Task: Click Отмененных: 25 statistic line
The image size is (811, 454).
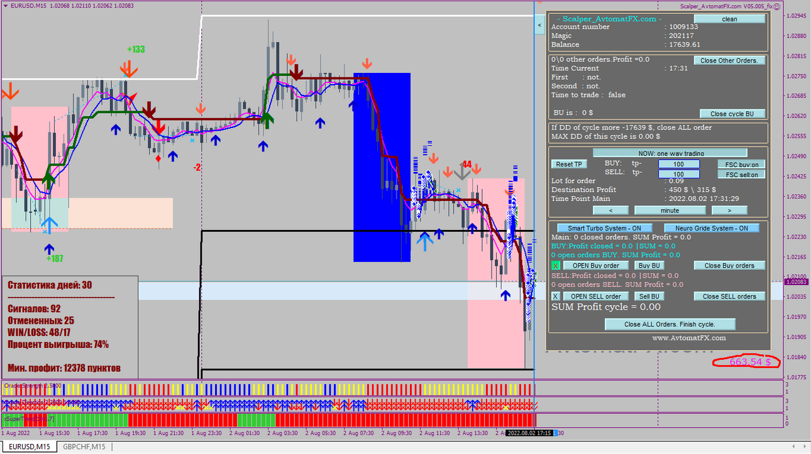Action: tap(41, 320)
